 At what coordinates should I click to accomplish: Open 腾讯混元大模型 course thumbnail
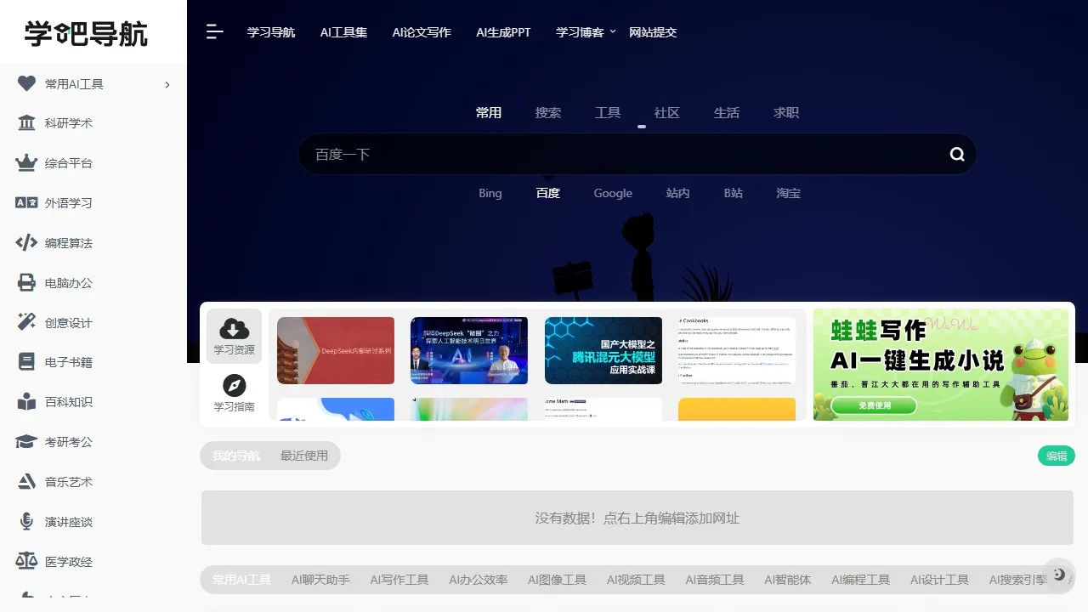(603, 350)
